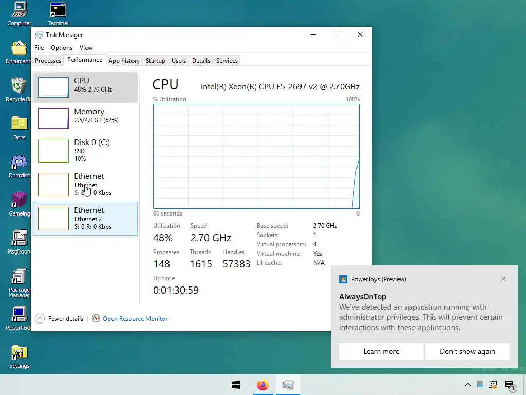This screenshot has height=395, width=526.
Task: Open the Options menu
Action: tap(62, 48)
